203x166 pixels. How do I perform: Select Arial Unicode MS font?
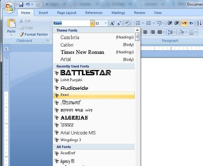78,133
